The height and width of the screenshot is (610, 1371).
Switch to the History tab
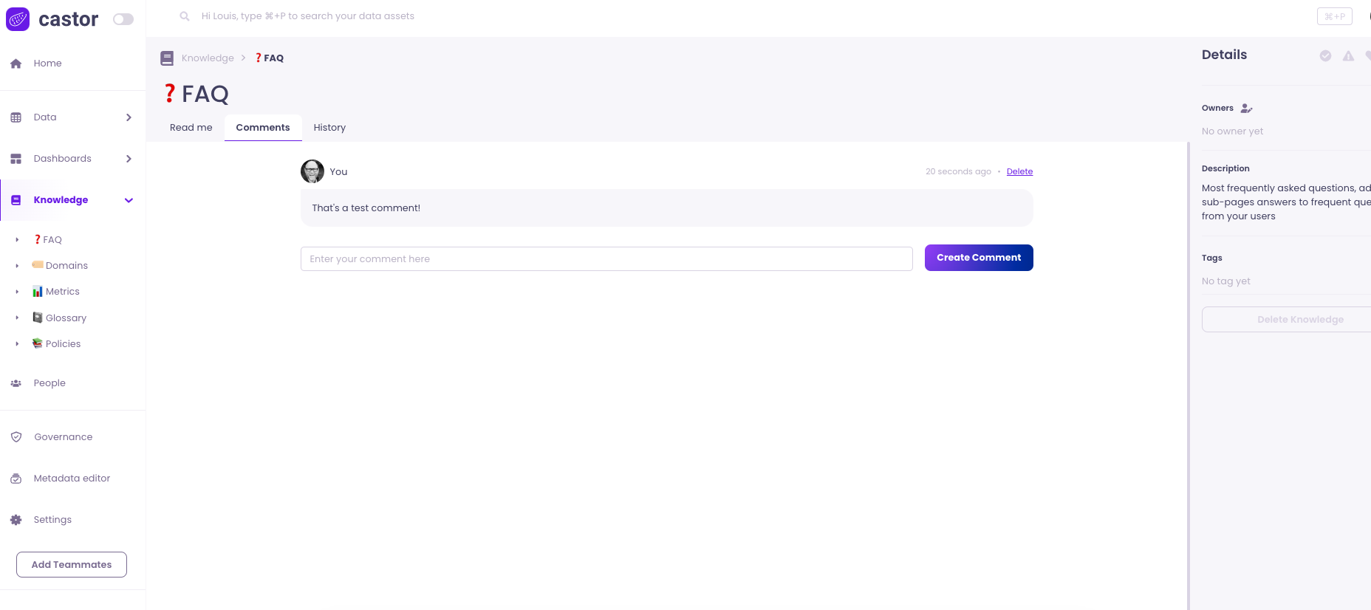pos(329,128)
